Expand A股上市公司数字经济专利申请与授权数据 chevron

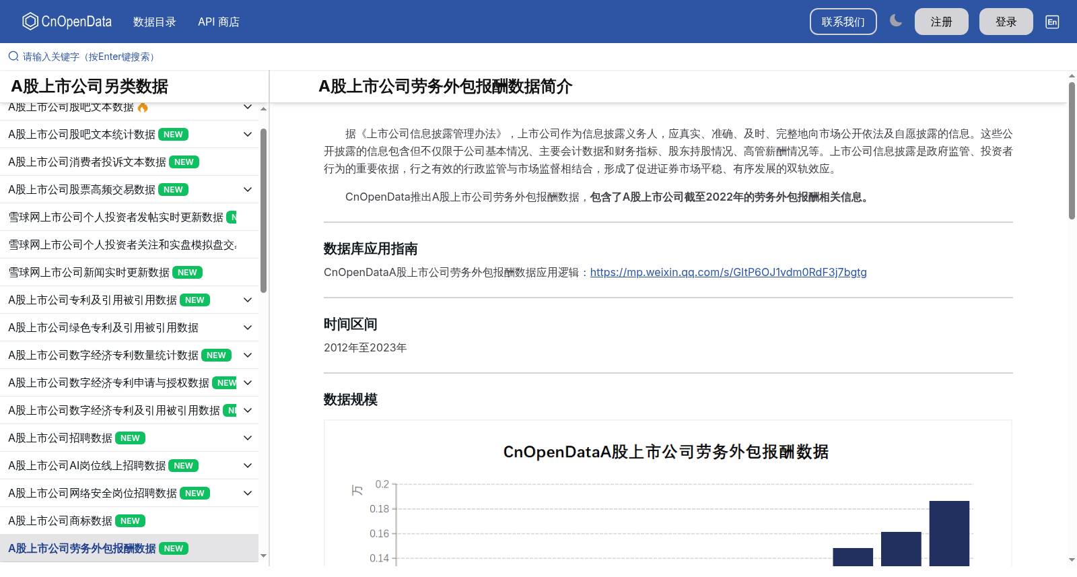tap(248, 383)
